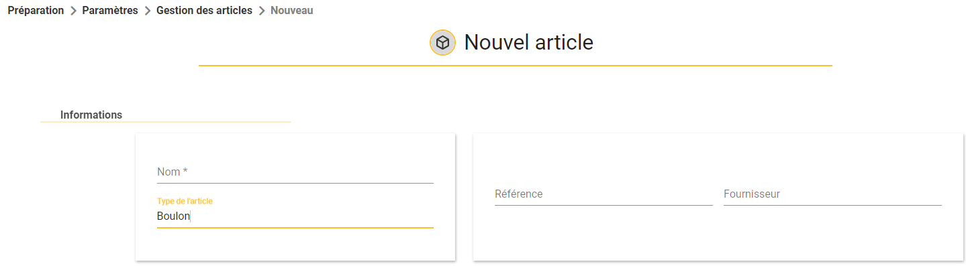Focus the Nom required input field
This screenshot has width=966, height=266.
coord(295,172)
